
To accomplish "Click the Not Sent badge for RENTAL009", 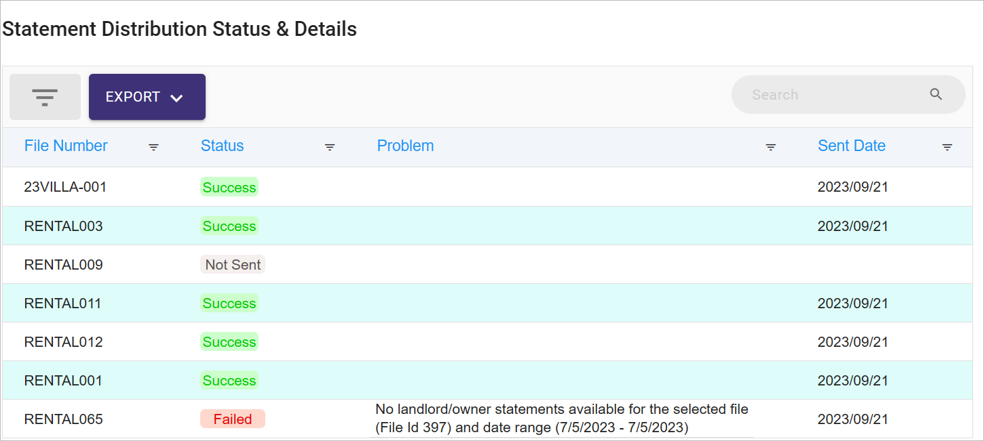I will click(233, 265).
